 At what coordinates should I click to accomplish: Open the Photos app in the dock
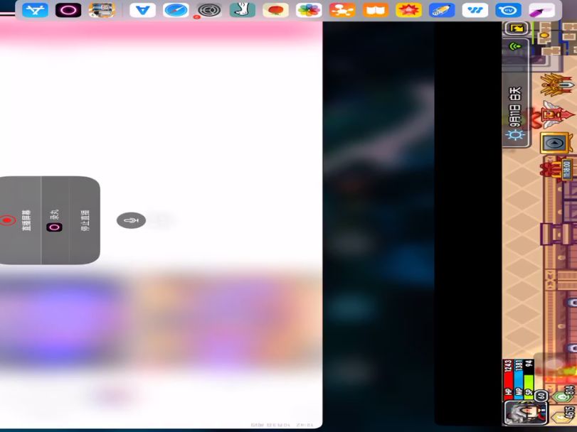tap(309, 10)
